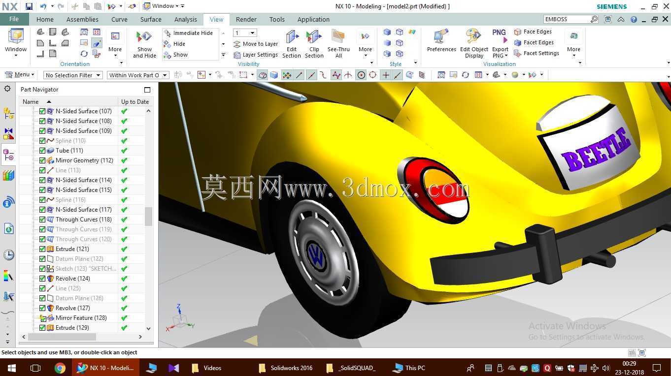Toggle Extrude (129) checkbox

tap(42, 328)
